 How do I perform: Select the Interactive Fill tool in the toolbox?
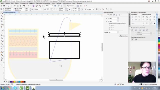coord(1,55)
